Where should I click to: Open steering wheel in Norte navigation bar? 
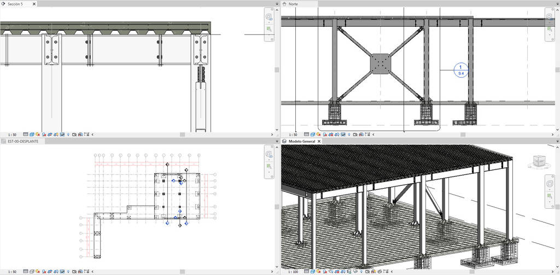pyautogui.click(x=550, y=16)
